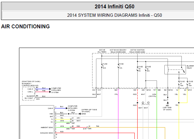Viewport: 194px width, 139px height.
Task: Click the 'AMBIENT SENS' pin label
Action: [47, 127]
